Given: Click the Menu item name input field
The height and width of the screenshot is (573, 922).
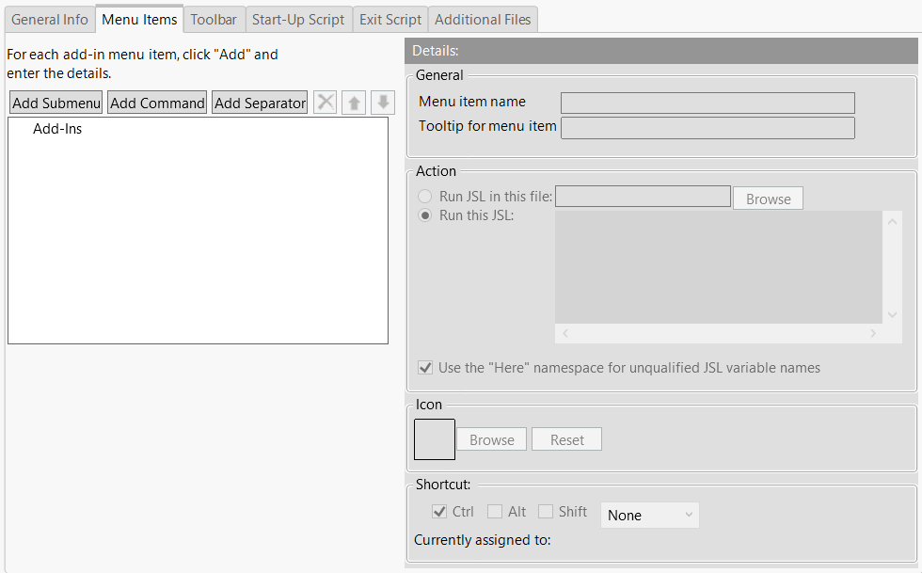Looking at the screenshot, I should click(x=707, y=103).
